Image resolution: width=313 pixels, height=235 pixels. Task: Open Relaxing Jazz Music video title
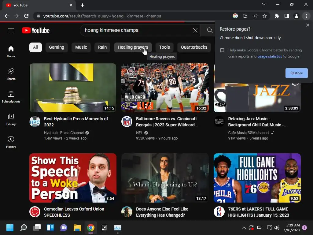(257, 122)
